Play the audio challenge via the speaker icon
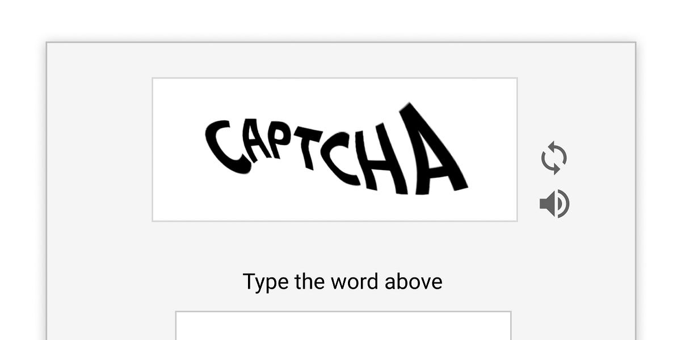The width and height of the screenshot is (681, 340). (554, 204)
